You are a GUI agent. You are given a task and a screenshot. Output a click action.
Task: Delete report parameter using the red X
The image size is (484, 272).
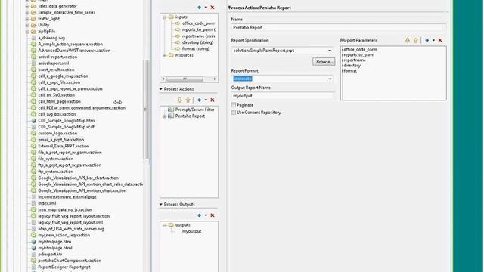(440, 40)
